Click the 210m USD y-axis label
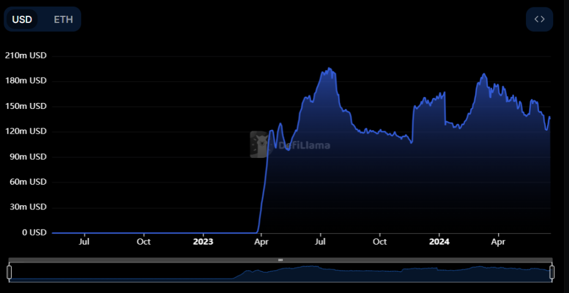569x293 pixels. click(25, 56)
